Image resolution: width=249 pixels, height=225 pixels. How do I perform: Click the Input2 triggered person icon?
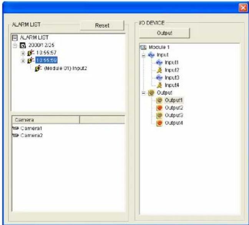pyautogui.click(x=159, y=70)
